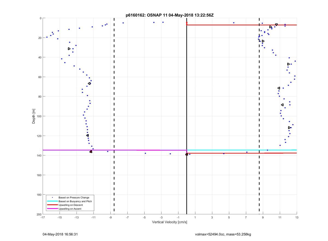Click x-axis tick label -13

[x=77, y=217]
